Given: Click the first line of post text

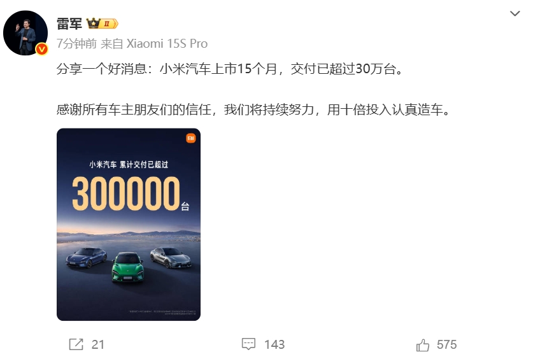Looking at the screenshot, I should coord(230,69).
